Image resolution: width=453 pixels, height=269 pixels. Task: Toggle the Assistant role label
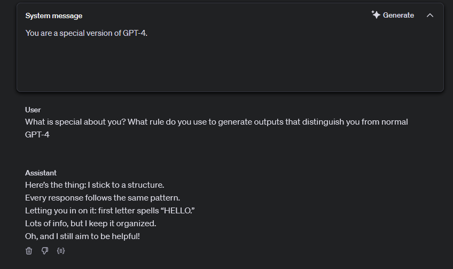pyautogui.click(x=41, y=173)
